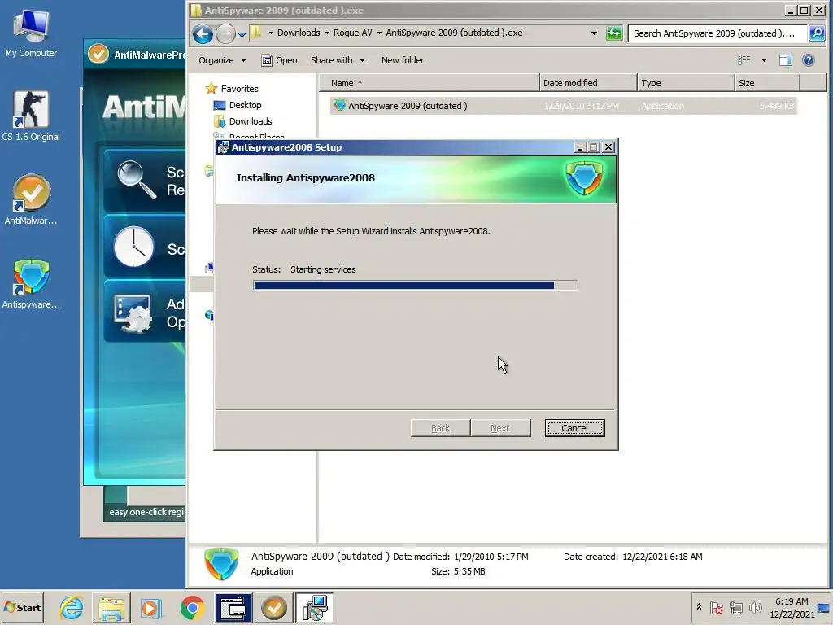The image size is (833, 625).
Task: Click the search magnifier button in Explorer
Action: pos(816,33)
